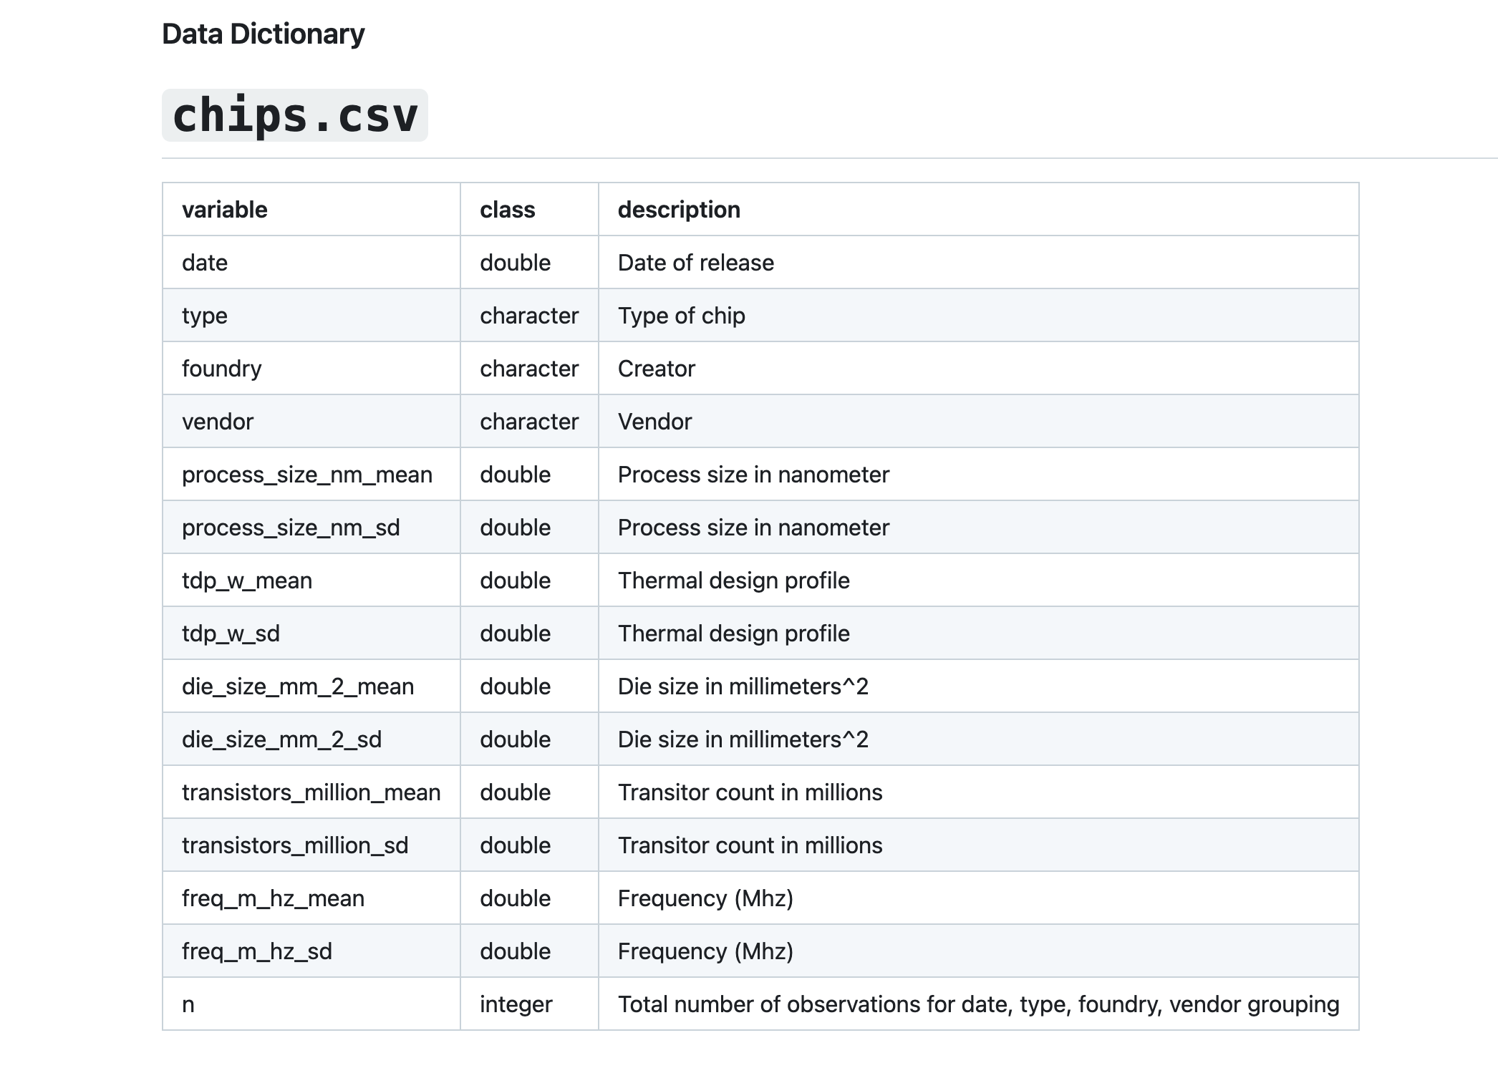Click the vendor variable name
The height and width of the screenshot is (1068, 1498).
(218, 422)
